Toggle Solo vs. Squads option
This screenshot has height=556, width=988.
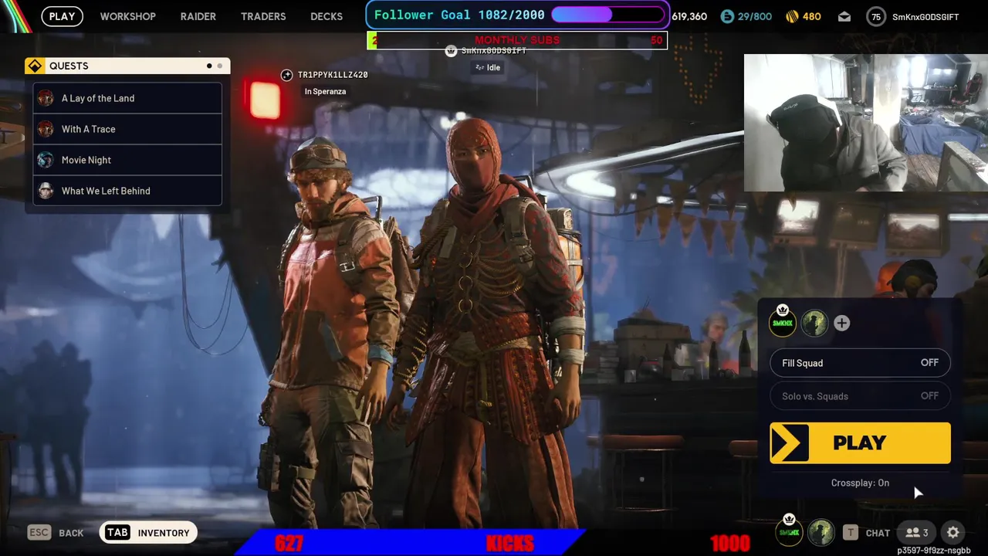(860, 396)
